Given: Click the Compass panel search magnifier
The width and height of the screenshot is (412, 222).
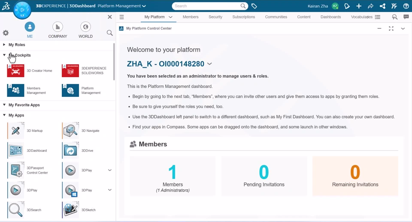Looking at the screenshot, I should (x=109, y=33).
